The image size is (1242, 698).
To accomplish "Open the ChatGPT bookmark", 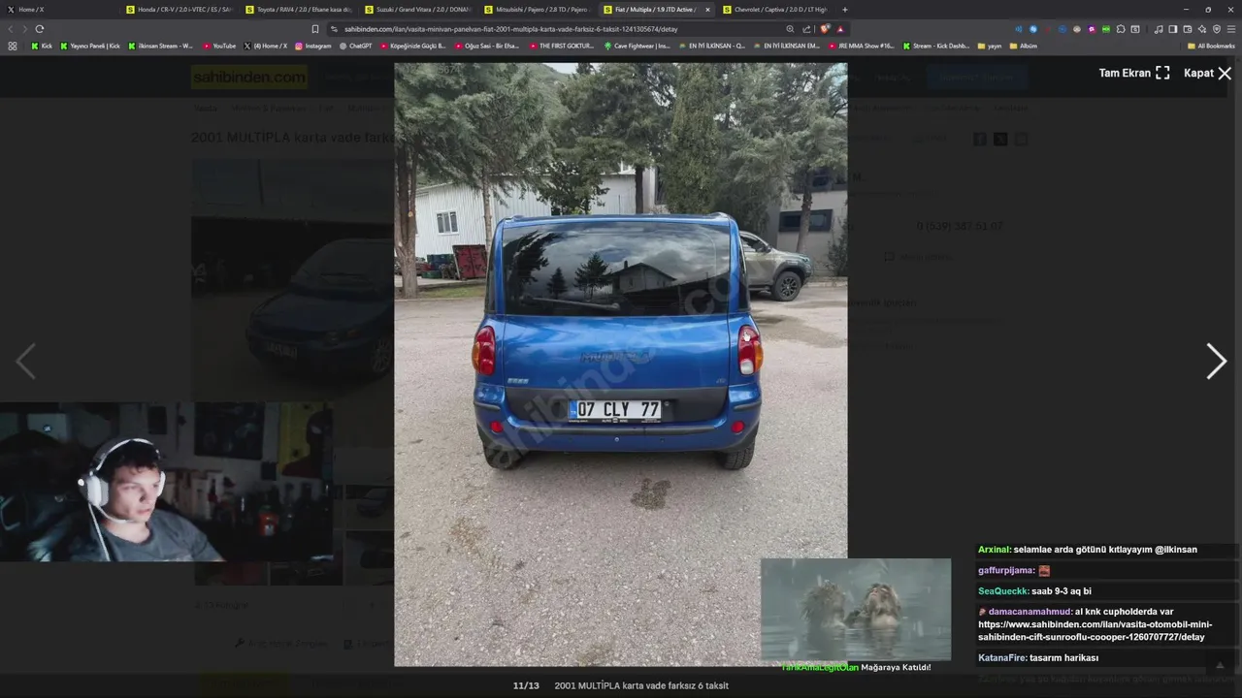I will click(354, 46).
